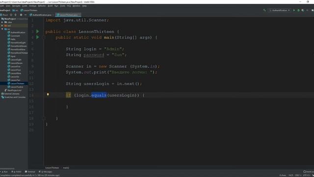
Task: Open the Analyze menu
Action: point(33,6)
